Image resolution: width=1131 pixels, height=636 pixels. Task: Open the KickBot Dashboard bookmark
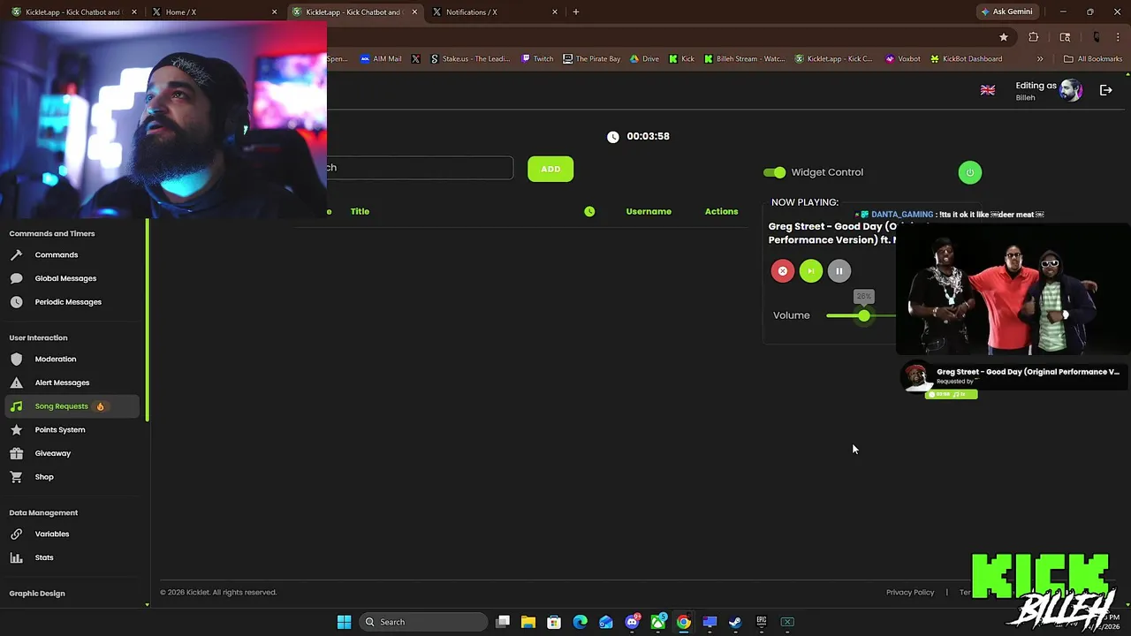965,59
